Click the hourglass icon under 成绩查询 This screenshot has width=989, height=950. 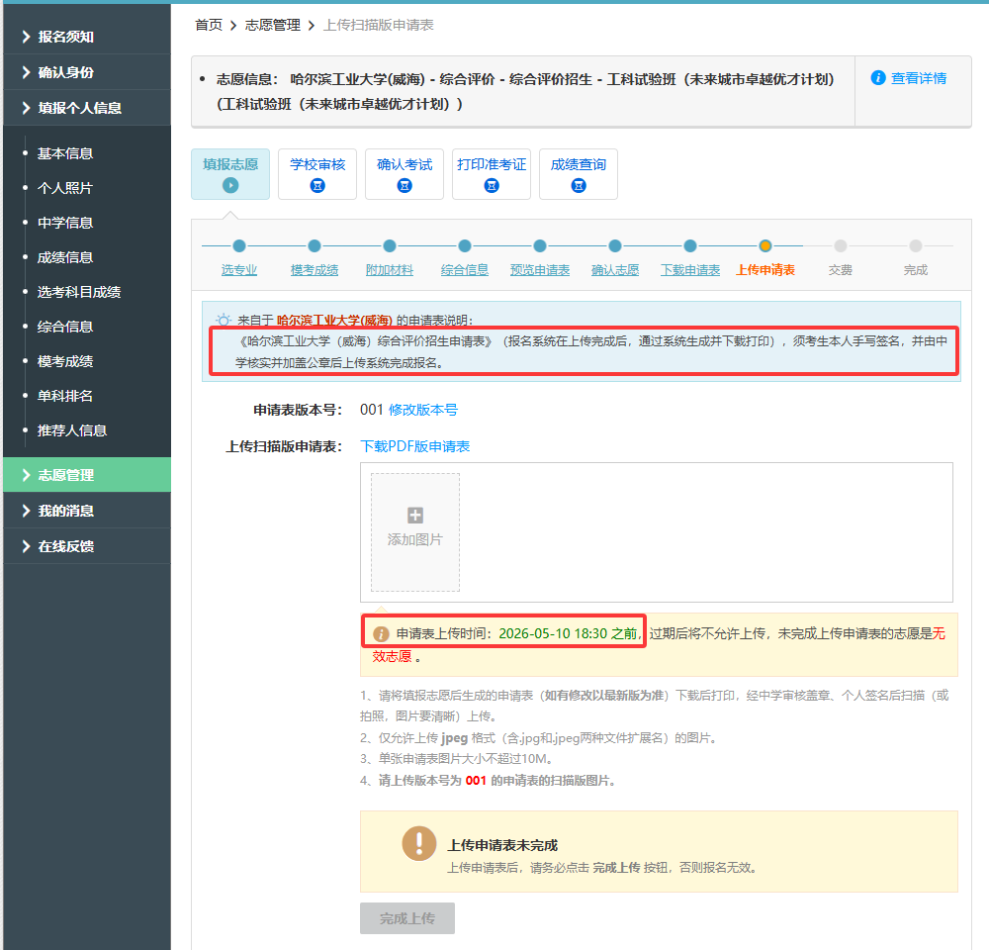579,186
